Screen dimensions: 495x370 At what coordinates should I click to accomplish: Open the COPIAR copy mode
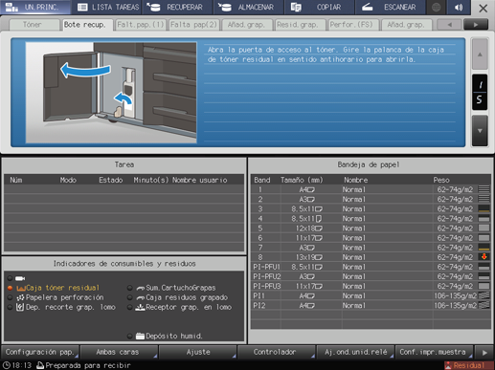[x=319, y=8]
